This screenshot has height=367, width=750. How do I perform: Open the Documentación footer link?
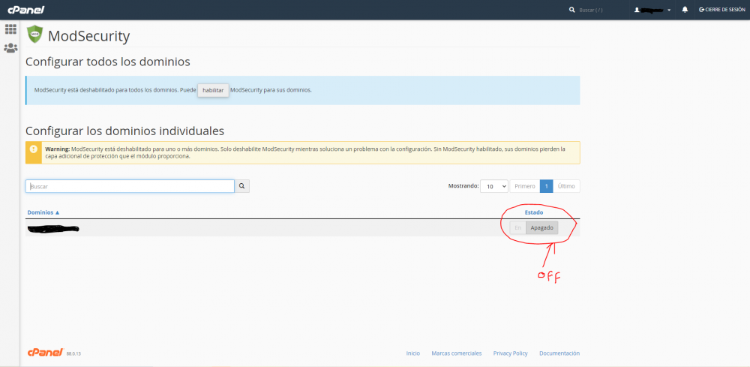point(559,353)
